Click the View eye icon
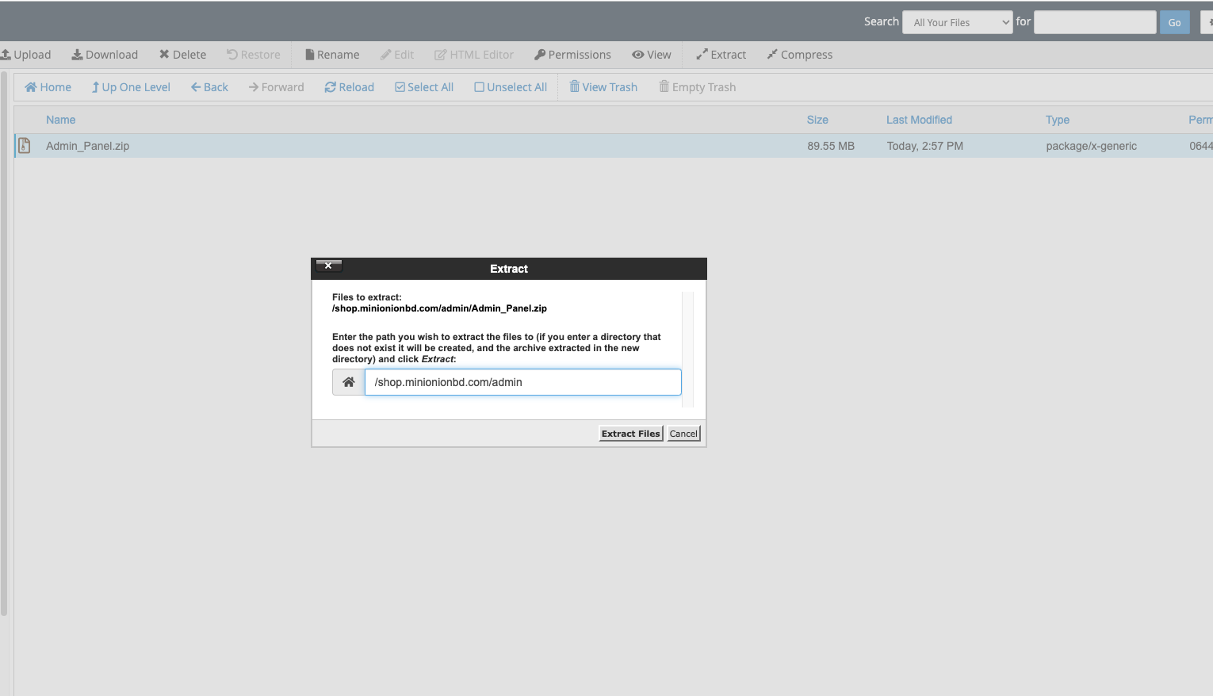Viewport: 1213px width, 696px height. [637, 55]
